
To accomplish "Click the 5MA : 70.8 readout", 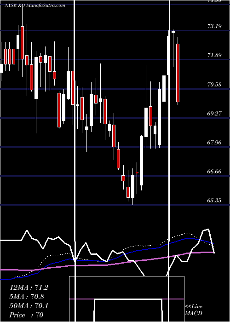I will pyautogui.click(x=27, y=297).
